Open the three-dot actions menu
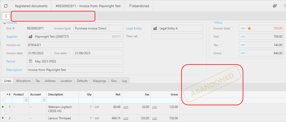 (x=6, y=16)
